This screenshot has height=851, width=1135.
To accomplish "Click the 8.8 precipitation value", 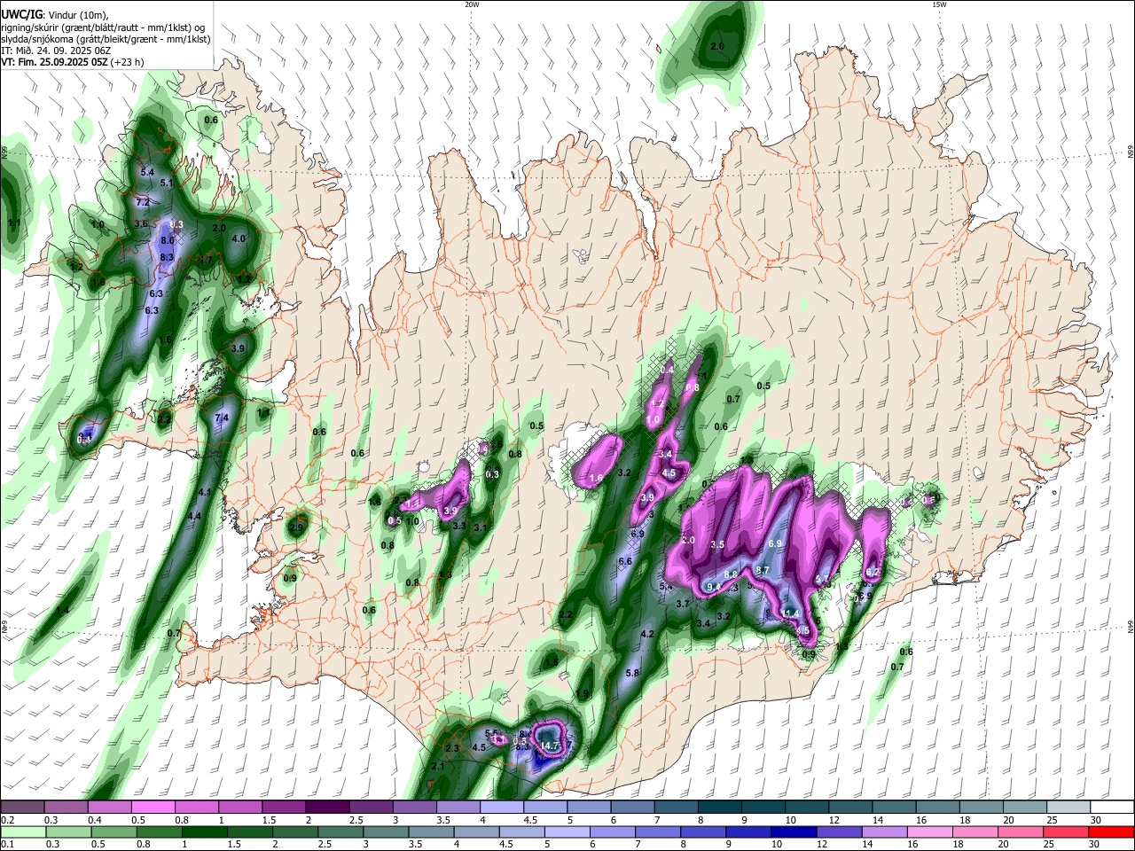I will point(732,574).
